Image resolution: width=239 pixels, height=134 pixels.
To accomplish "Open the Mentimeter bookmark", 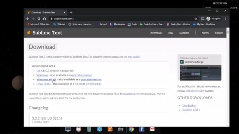I will pyautogui.click(x=117, y=24).
